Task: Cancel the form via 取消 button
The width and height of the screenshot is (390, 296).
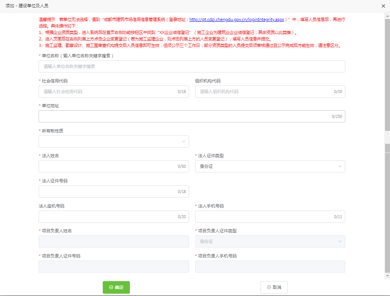Action: pyautogui.click(x=274, y=287)
